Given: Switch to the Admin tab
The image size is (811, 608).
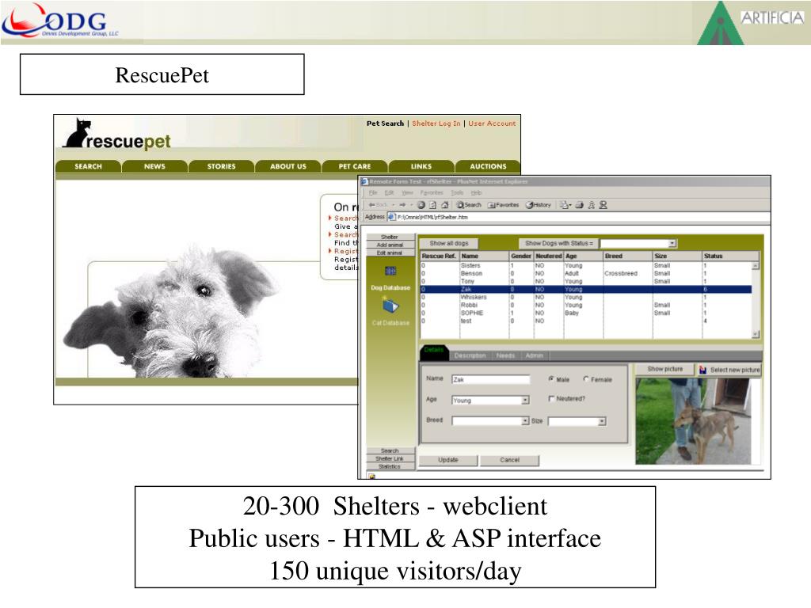Looking at the screenshot, I should coord(535,355).
